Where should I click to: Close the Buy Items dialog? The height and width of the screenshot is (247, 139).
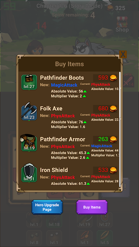click(x=123, y=54)
